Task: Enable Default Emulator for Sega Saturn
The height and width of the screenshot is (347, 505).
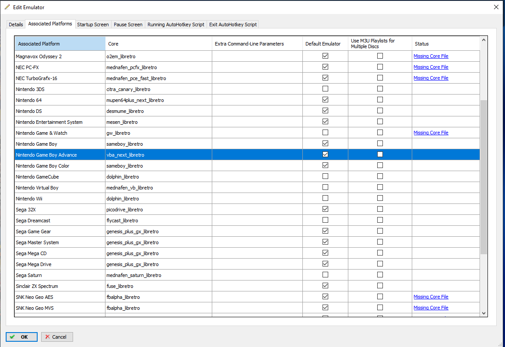Action: point(325,275)
